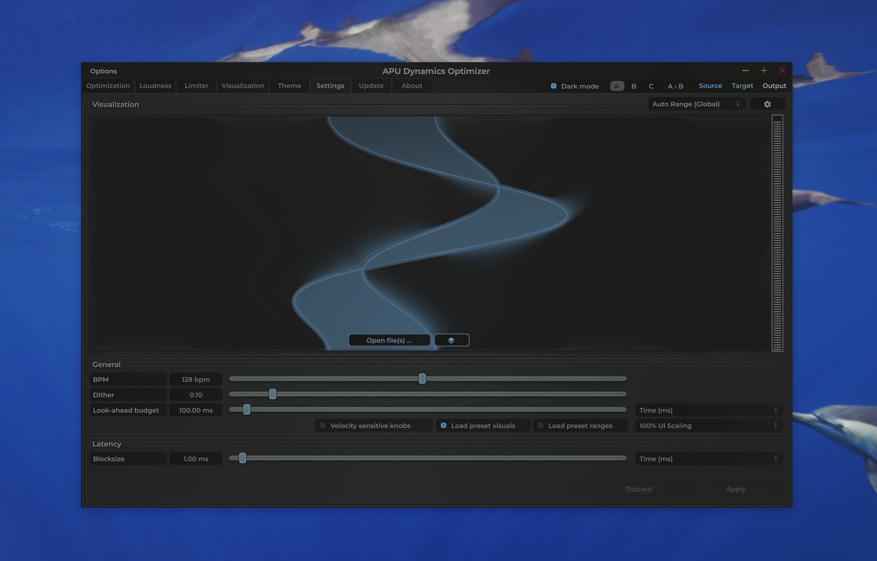Enable Load preset ranges option
This screenshot has height=561, width=877.
click(580, 426)
